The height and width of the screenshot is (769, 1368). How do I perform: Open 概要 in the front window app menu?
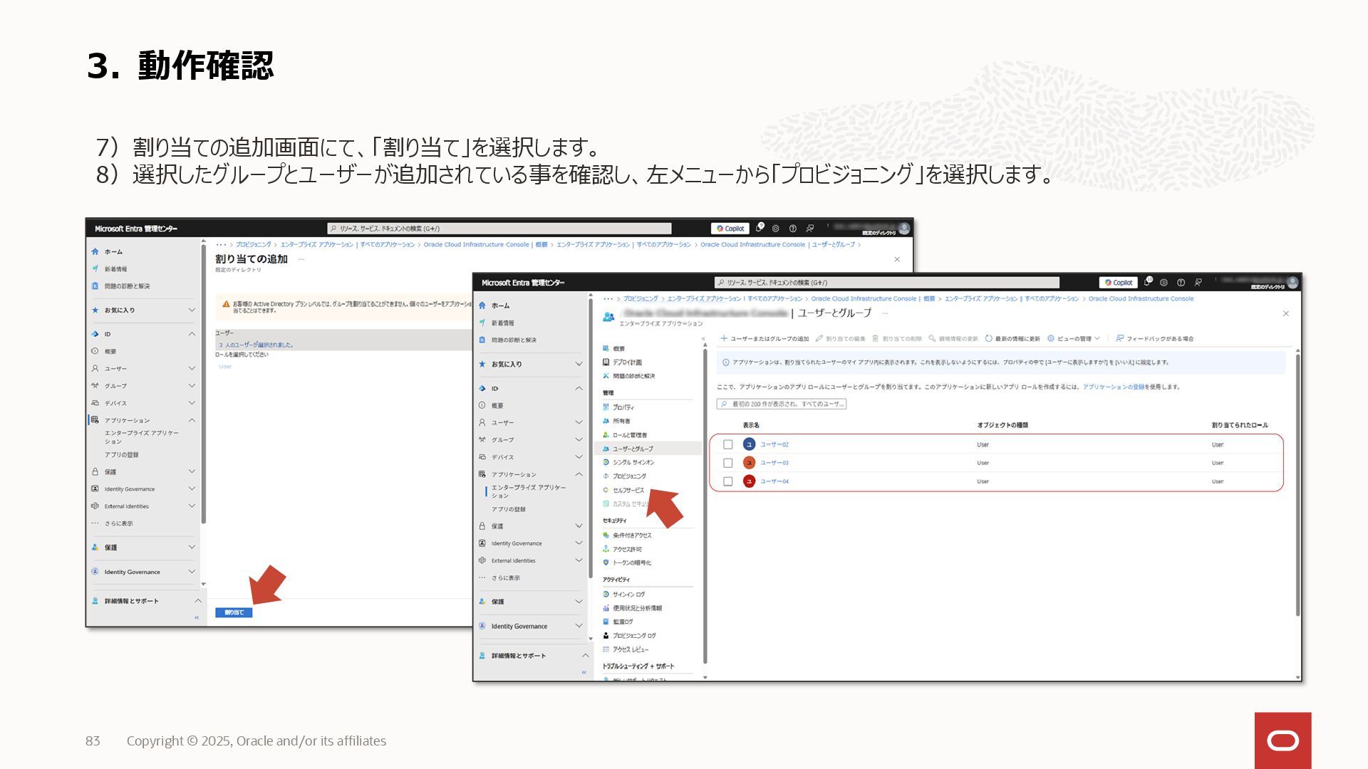[x=618, y=349]
